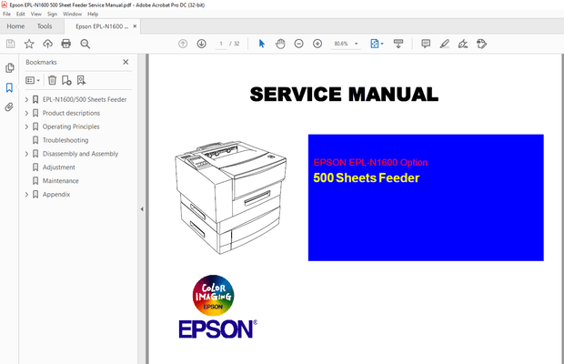564x364 pixels.
Task: Go to the next page arrow
Action: [x=201, y=44]
